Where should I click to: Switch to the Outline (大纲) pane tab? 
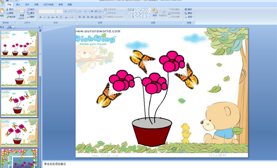10,27
